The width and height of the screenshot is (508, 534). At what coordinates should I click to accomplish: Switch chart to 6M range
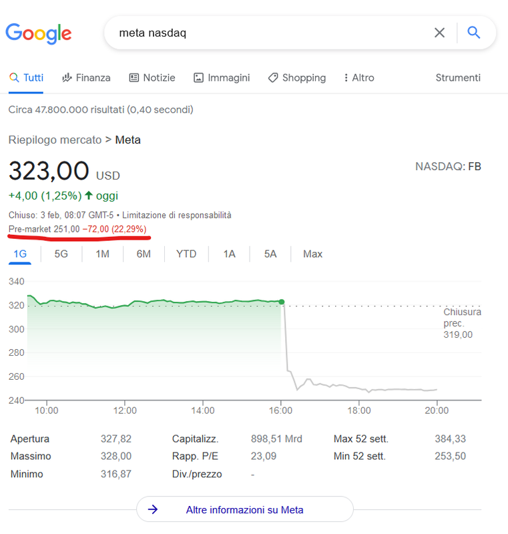pos(144,254)
